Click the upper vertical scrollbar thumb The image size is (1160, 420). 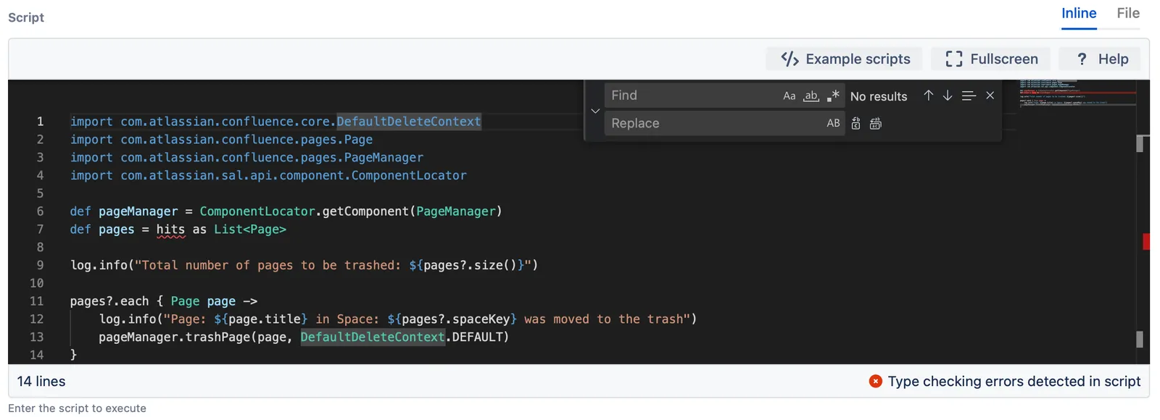tap(1140, 143)
